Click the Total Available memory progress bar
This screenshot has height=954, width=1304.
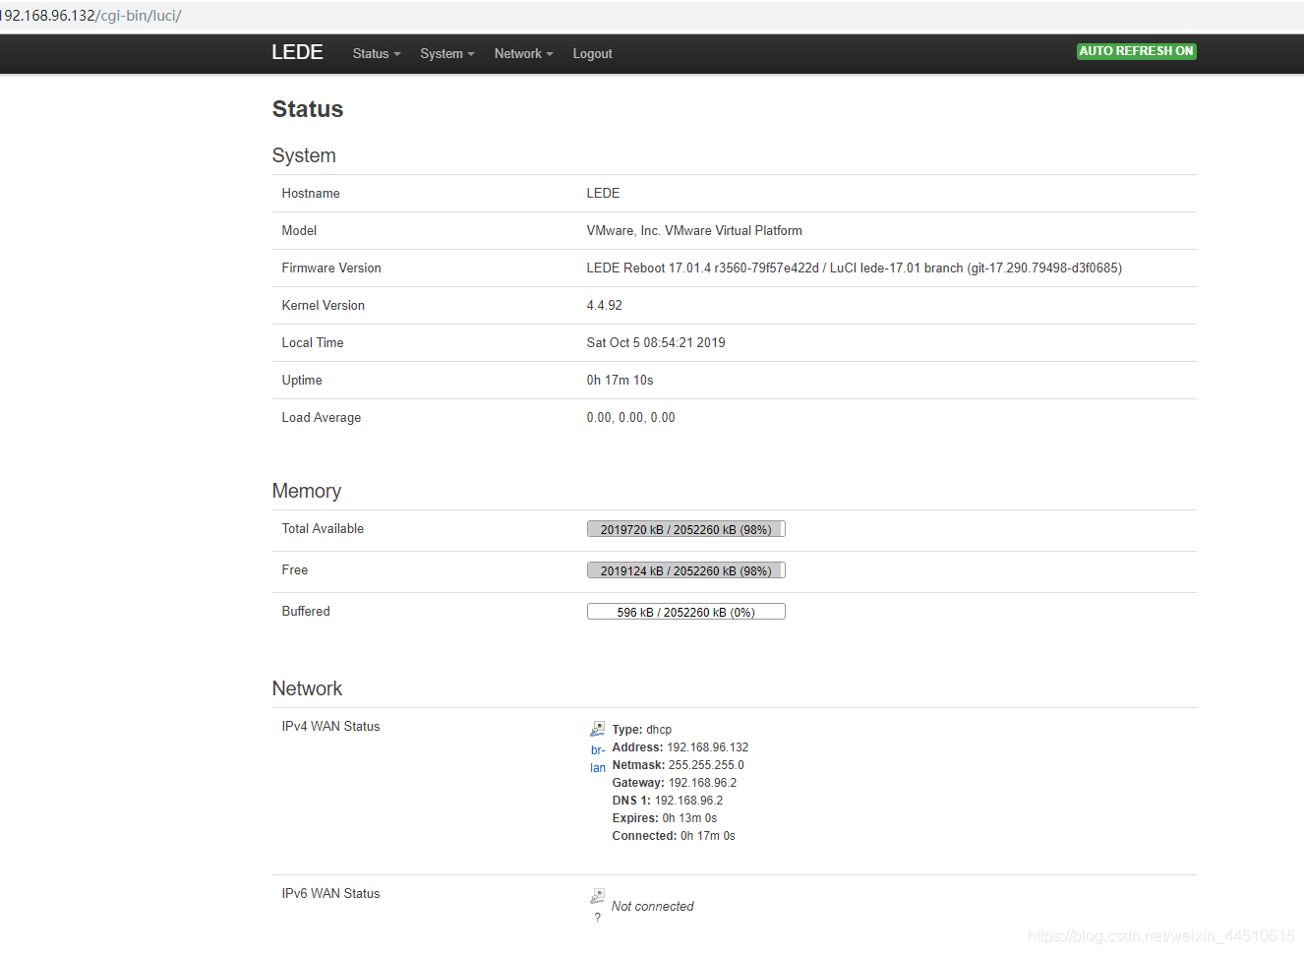pos(685,529)
